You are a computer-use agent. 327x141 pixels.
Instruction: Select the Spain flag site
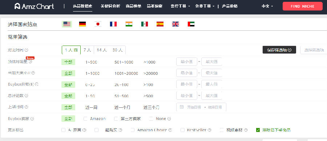pyautogui.click(x=160, y=24)
